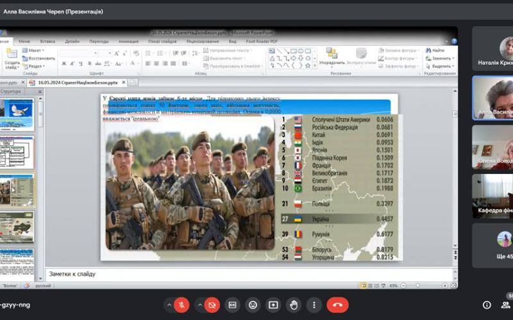Toggle strikethrough abc formatting
Viewport: 513px width, 320px height.
coord(98,63)
